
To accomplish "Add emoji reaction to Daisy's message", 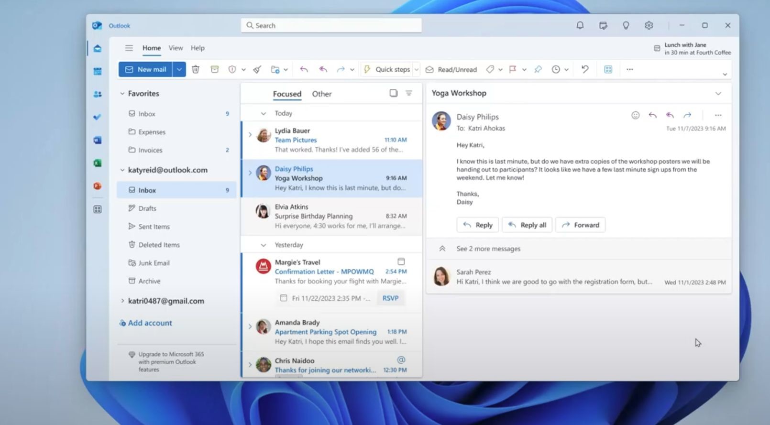I will [635, 115].
